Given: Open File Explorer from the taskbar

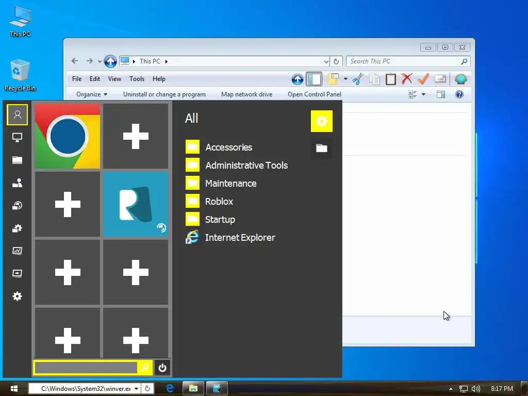Looking at the screenshot, I should tap(193, 389).
